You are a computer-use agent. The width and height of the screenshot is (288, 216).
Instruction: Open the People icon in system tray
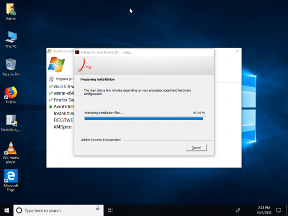238,210
